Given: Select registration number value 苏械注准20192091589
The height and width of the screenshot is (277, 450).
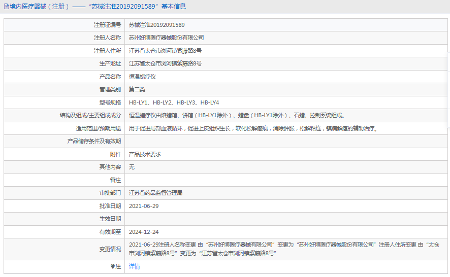Looking at the screenshot, I should click(x=157, y=25).
